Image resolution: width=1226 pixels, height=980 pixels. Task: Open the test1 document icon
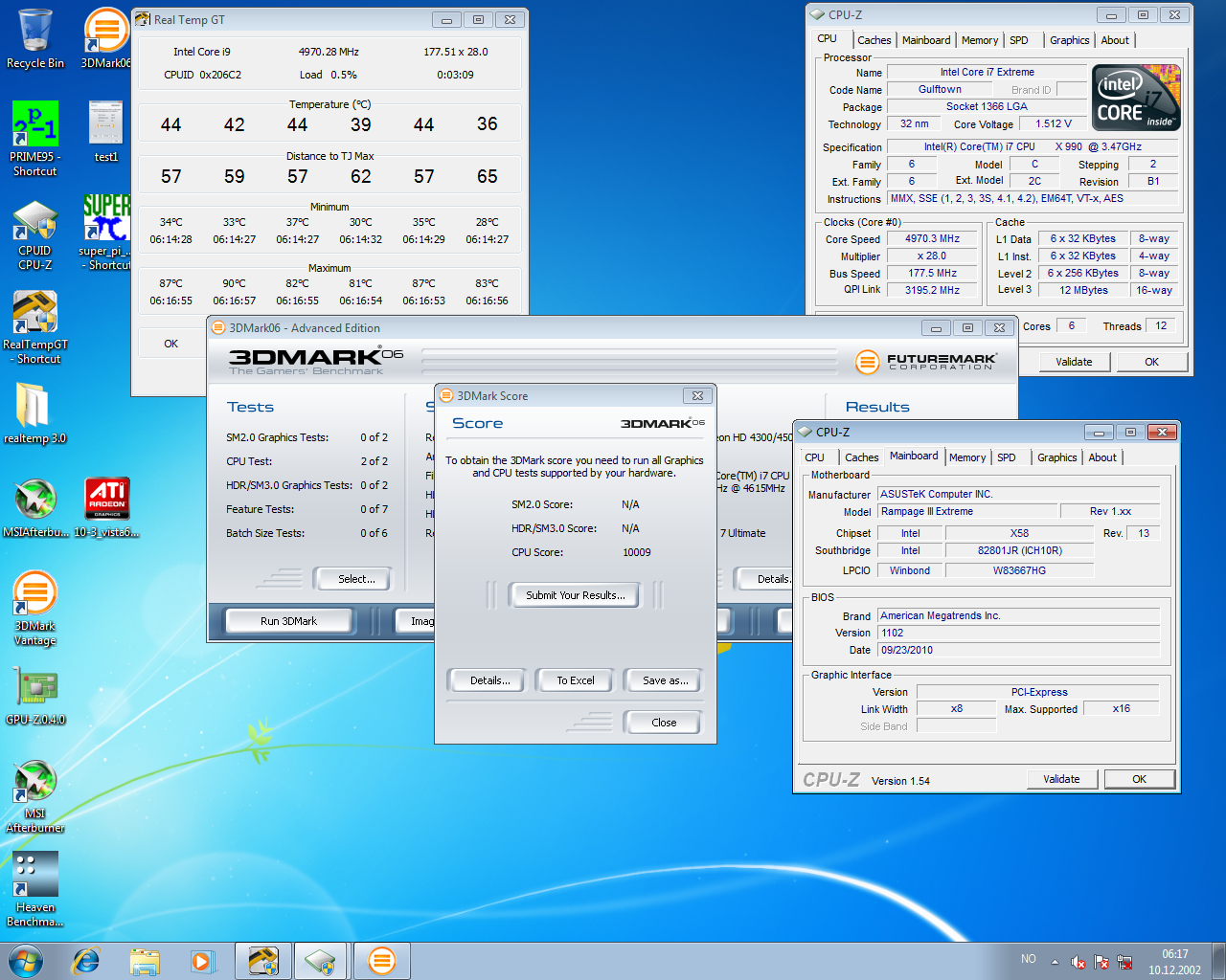106,132
